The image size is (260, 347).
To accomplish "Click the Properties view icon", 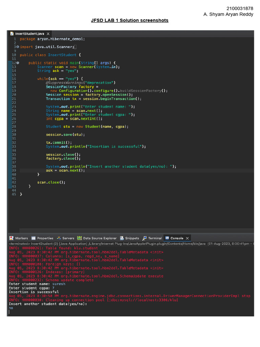I will pos(34,238).
